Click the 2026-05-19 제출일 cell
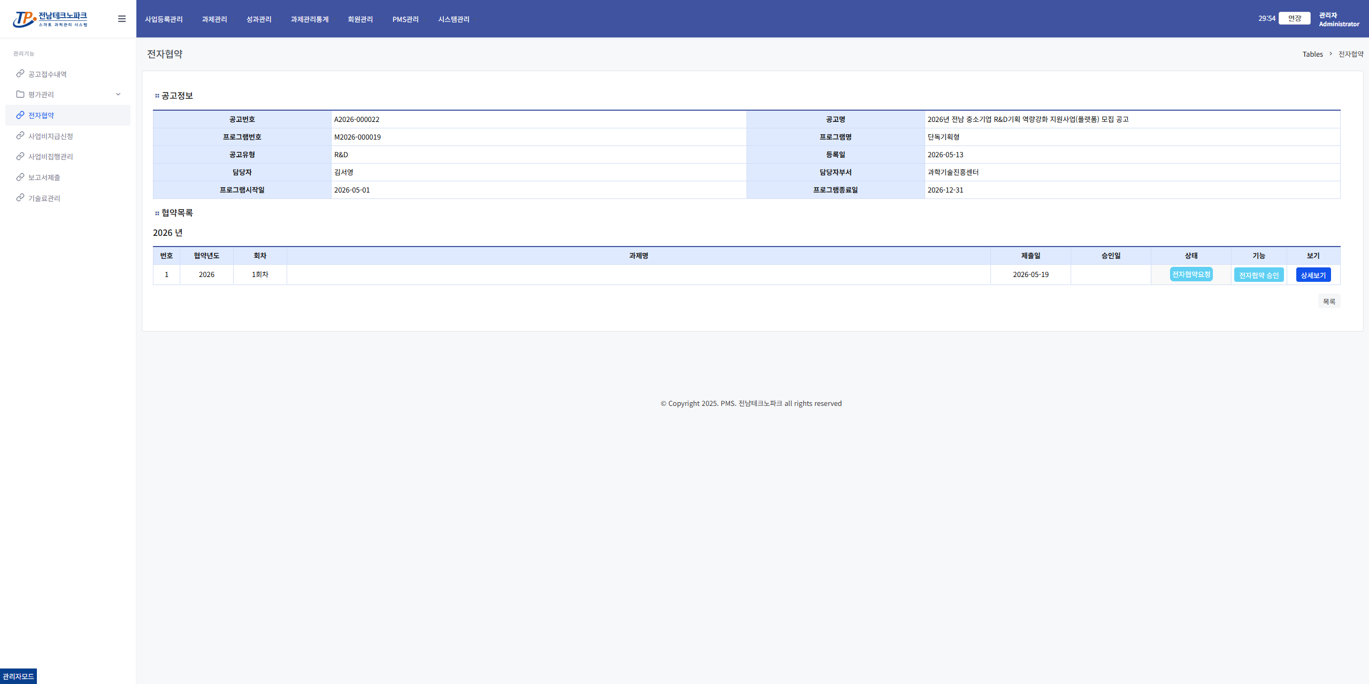 1030,274
